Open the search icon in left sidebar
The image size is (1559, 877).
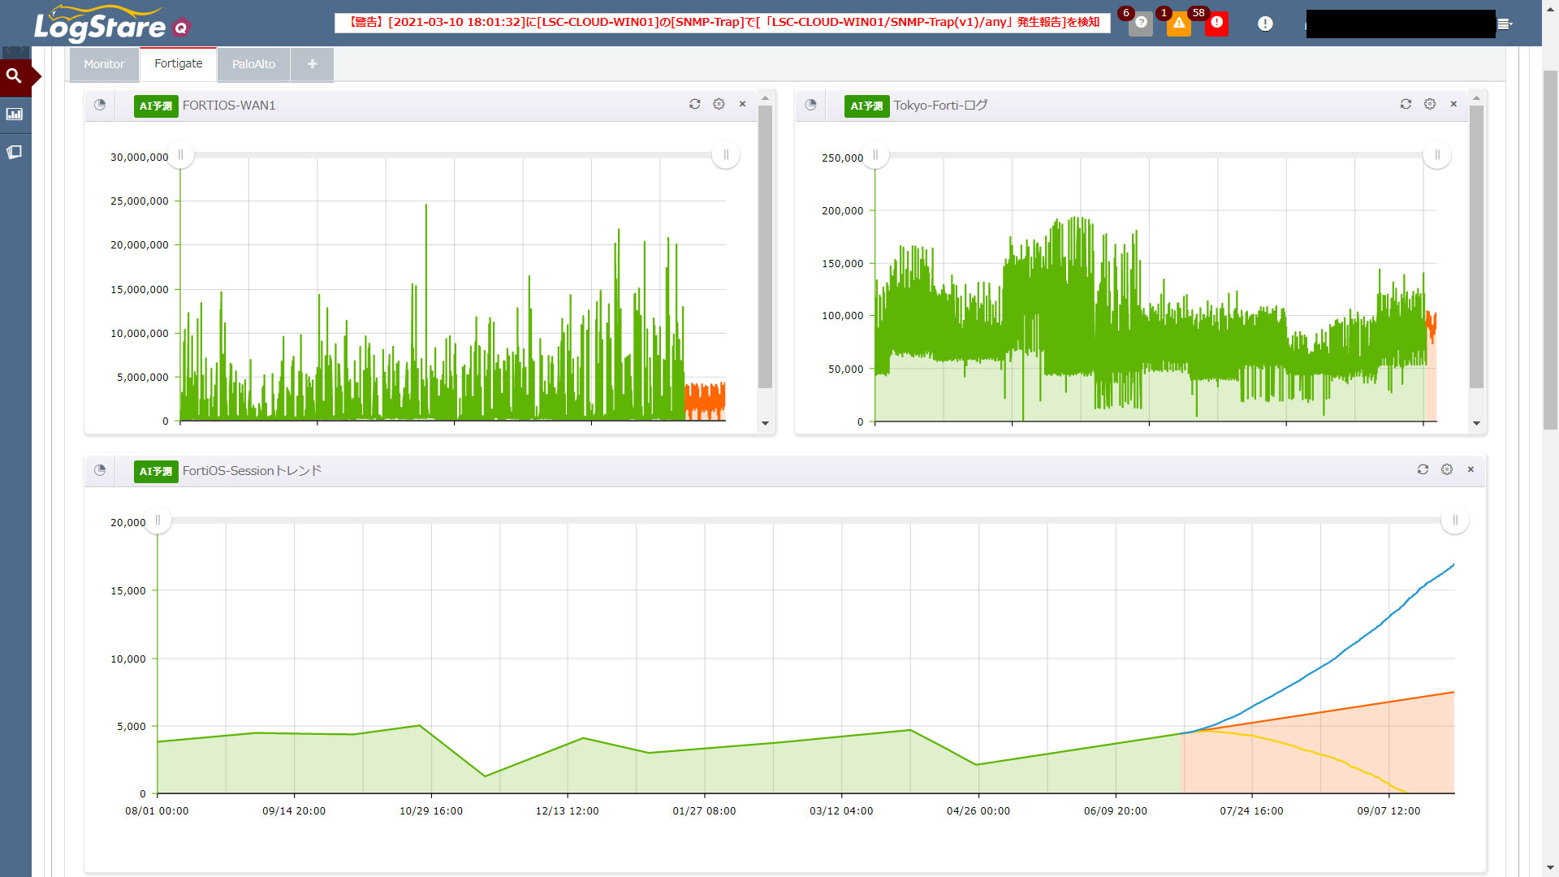tap(14, 76)
